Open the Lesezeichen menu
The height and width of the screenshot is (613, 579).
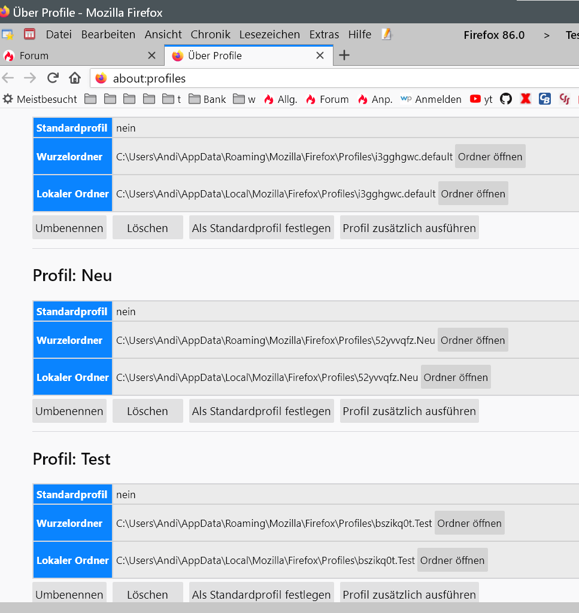click(x=269, y=35)
